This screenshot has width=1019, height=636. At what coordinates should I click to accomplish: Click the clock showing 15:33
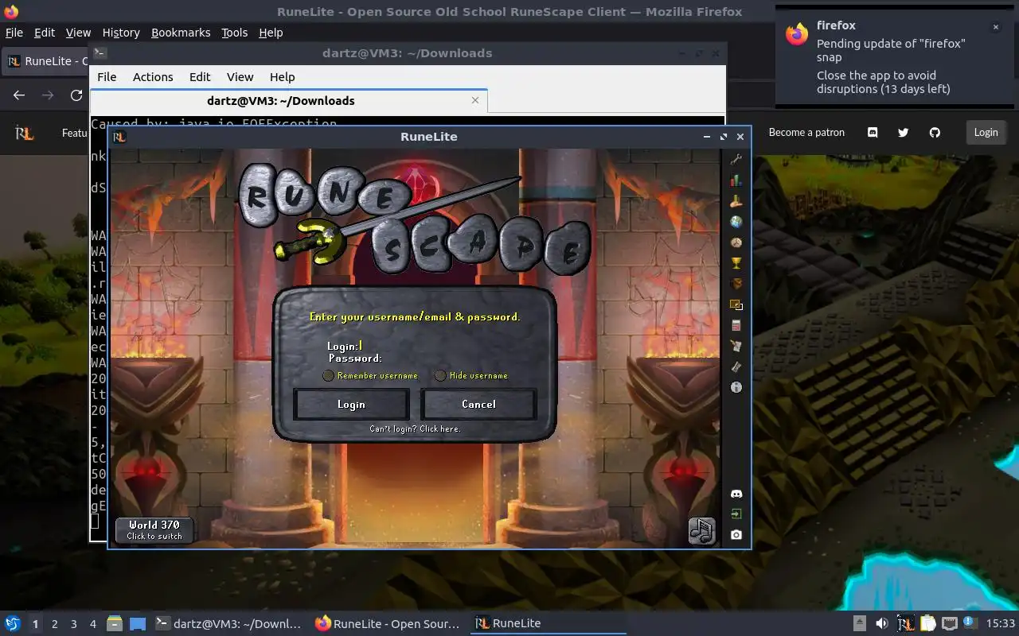click(x=1001, y=624)
